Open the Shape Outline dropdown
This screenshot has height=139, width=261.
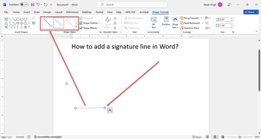pyautogui.click(x=89, y=23)
